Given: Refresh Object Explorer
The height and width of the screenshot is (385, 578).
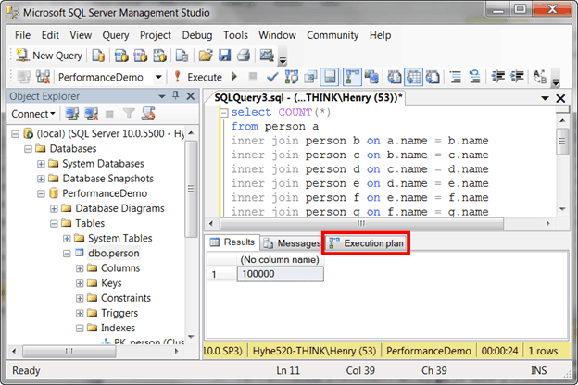Looking at the screenshot, I should click(x=148, y=114).
